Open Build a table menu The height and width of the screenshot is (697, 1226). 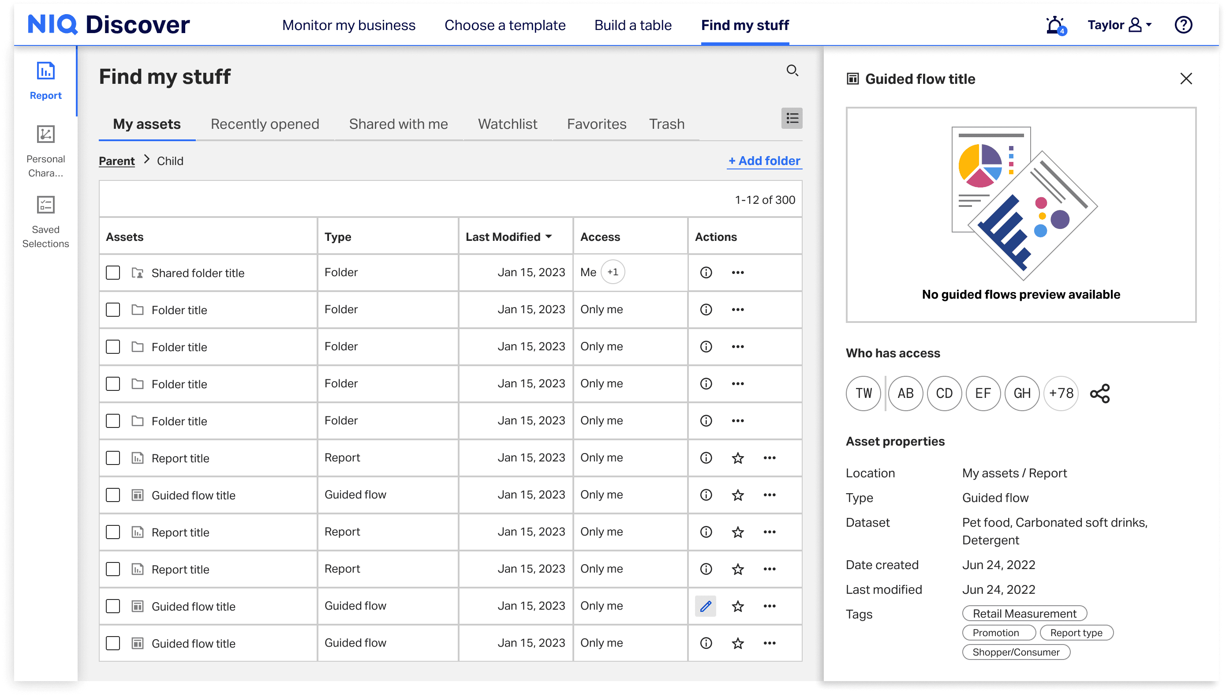click(x=632, y=25)
